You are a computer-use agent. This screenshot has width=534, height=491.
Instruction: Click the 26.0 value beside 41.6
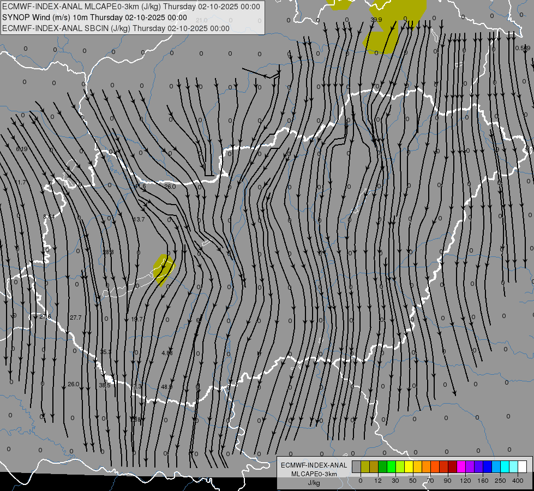pyautogui.click(x=170, y=187)
